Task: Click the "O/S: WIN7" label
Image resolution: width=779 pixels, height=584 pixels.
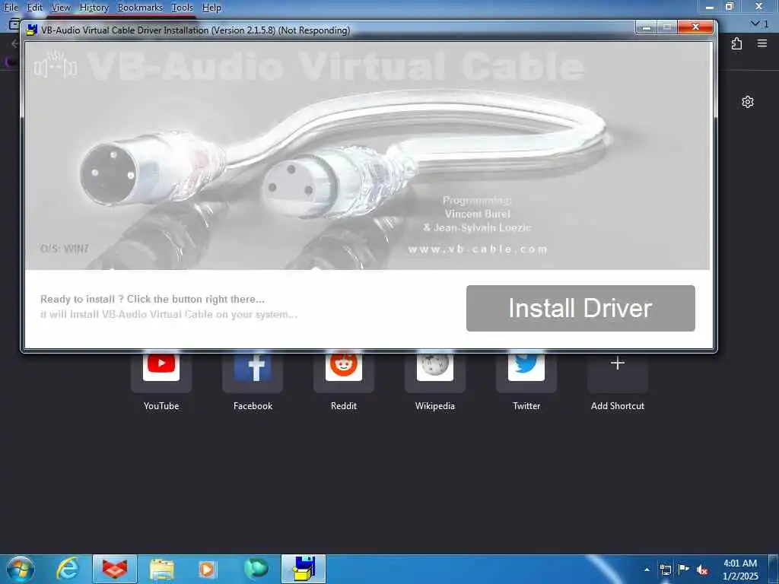Action: point(64,249)
